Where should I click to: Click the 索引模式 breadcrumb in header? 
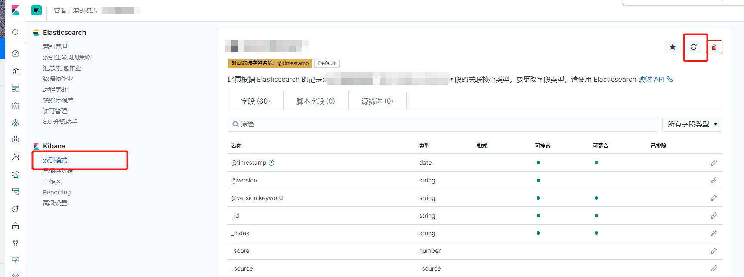pos(85,10)
